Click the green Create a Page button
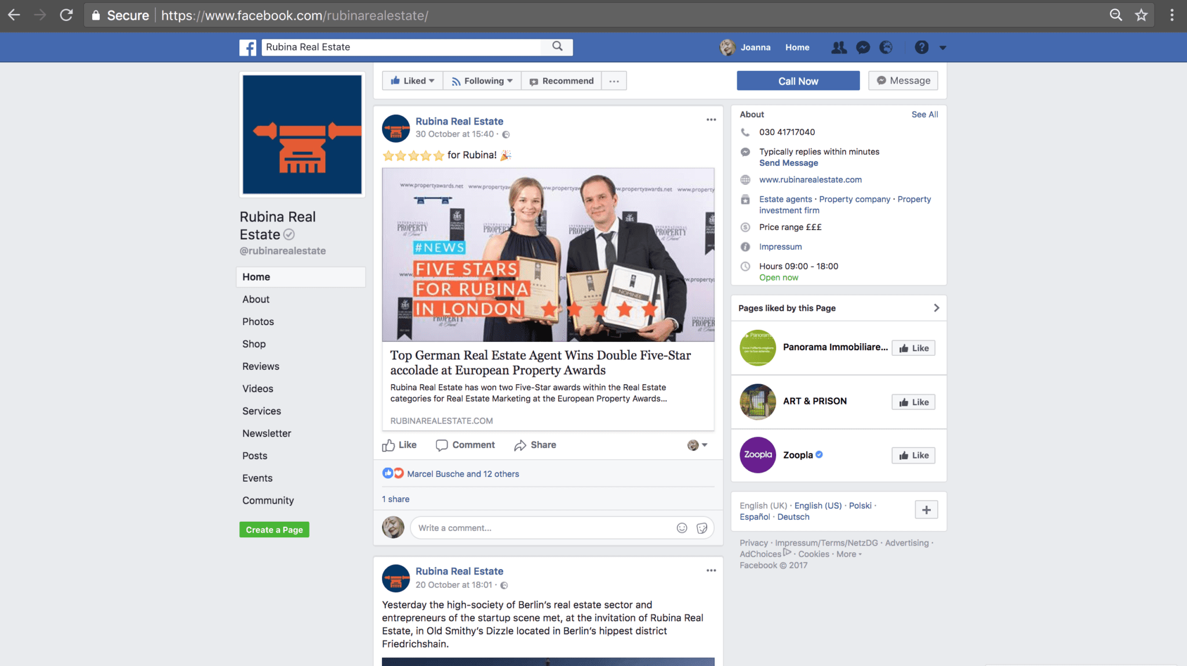 point(274,530)
